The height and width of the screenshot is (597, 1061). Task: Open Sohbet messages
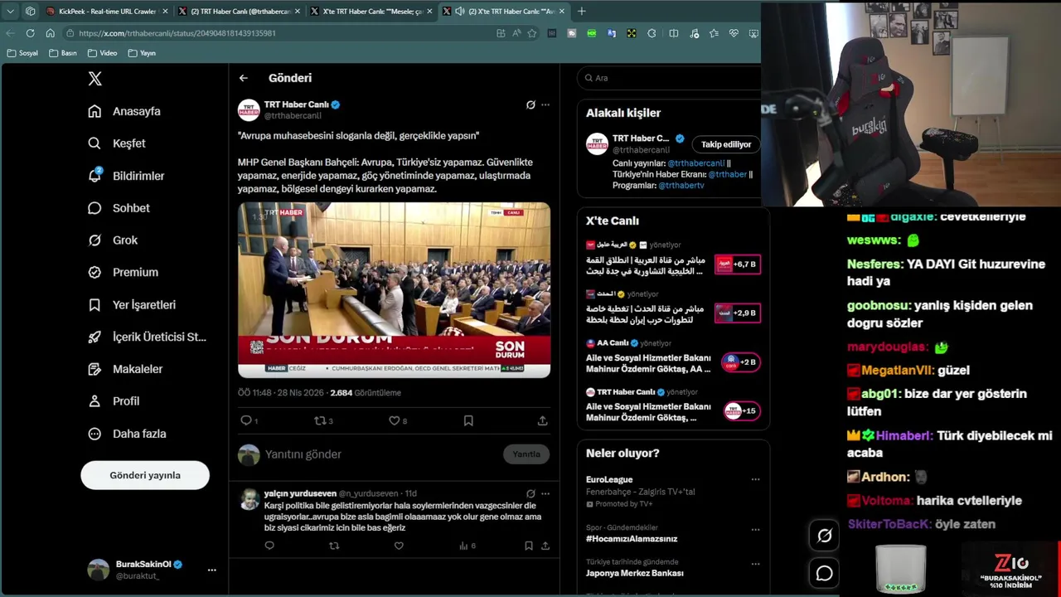(119, 208)
